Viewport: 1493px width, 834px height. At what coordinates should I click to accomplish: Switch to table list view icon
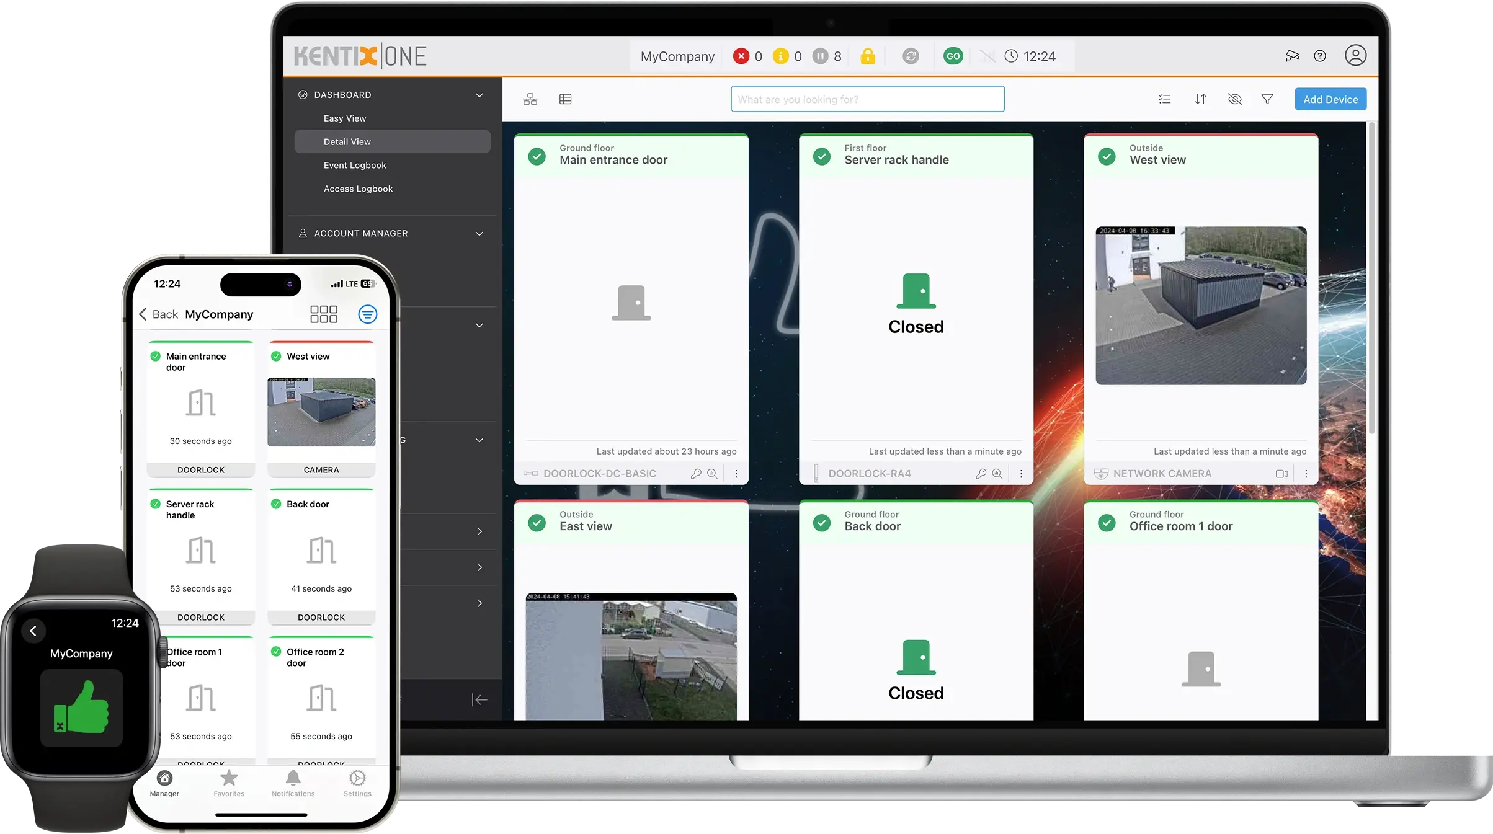[565, 99]
